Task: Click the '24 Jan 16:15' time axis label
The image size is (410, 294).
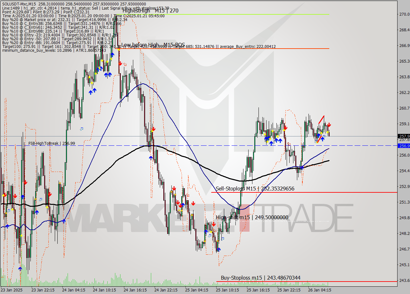Action: pyautogui.click(x=135, y=290)
